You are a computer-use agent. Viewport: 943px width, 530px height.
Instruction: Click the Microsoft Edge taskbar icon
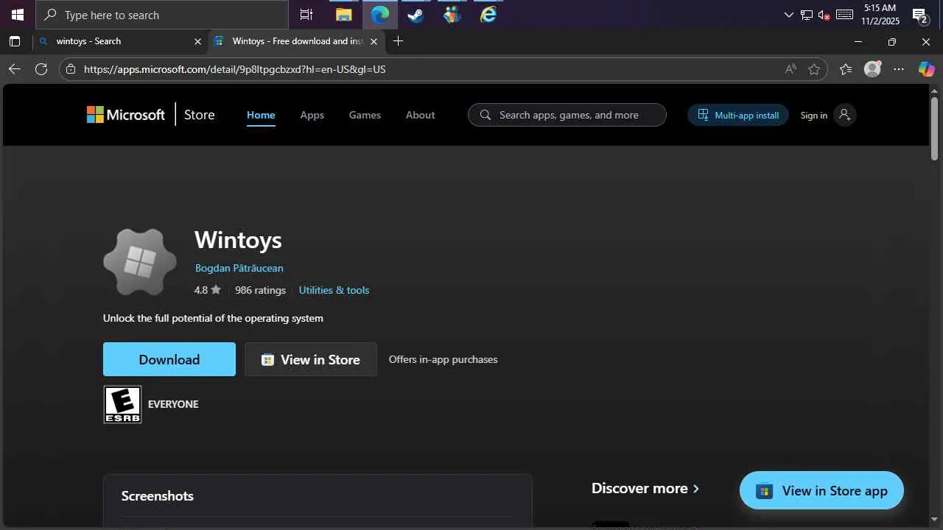click(380, 15)
